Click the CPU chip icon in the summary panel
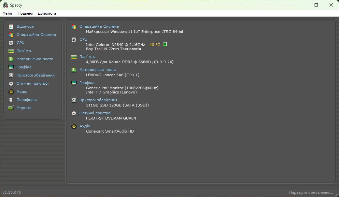 74,40
